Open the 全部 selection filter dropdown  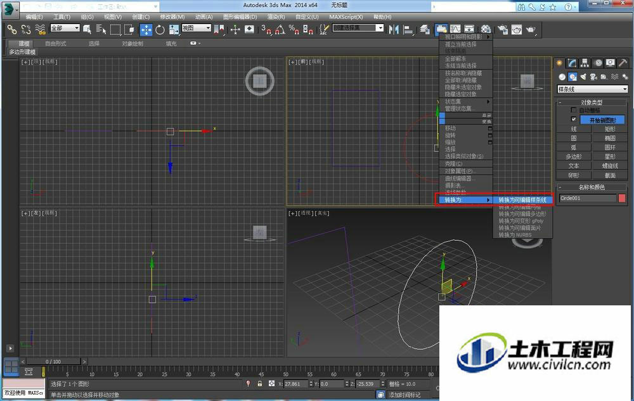[65, 28]
